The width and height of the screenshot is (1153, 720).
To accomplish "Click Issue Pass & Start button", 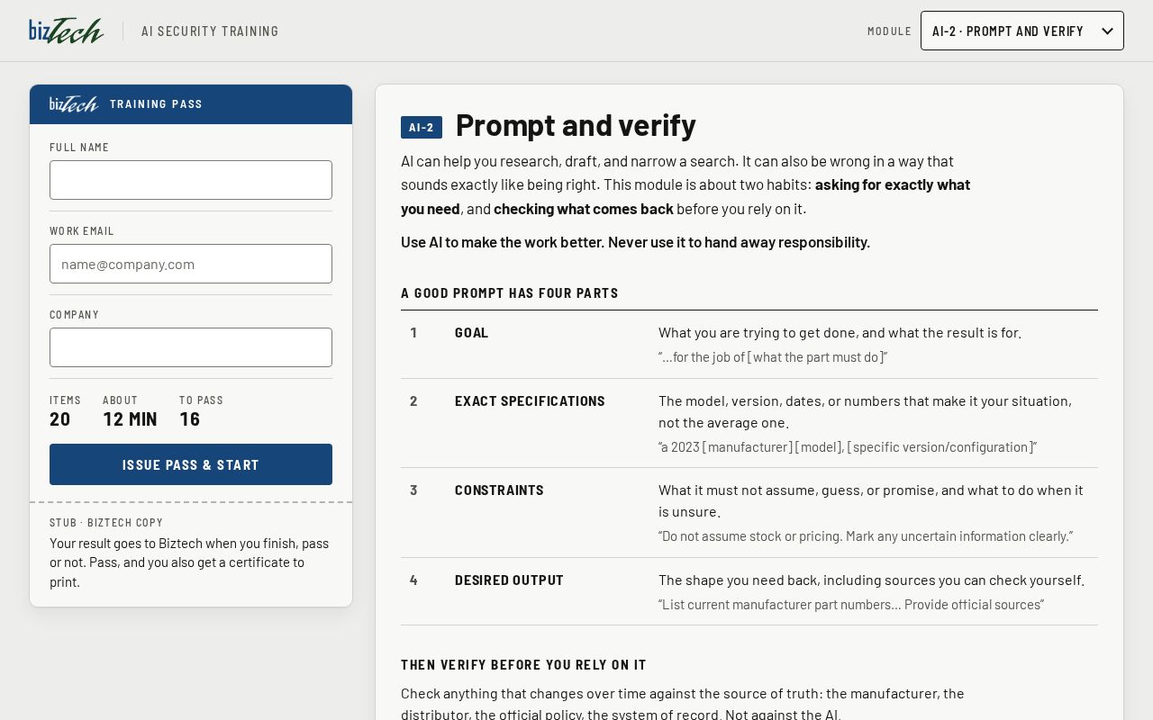I will click(191, 464).
